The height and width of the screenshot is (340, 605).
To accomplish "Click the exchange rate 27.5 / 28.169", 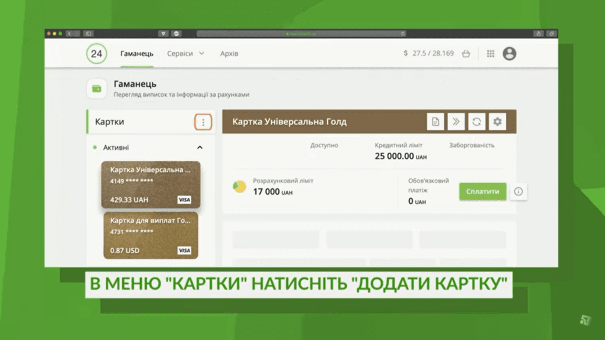I will pos(433,53).
